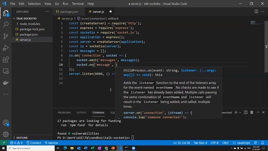Image resolution: width=268 pixels, height=151 pixels.
Task: Open Run and Debug view
Action: click(x=5, y=48)
